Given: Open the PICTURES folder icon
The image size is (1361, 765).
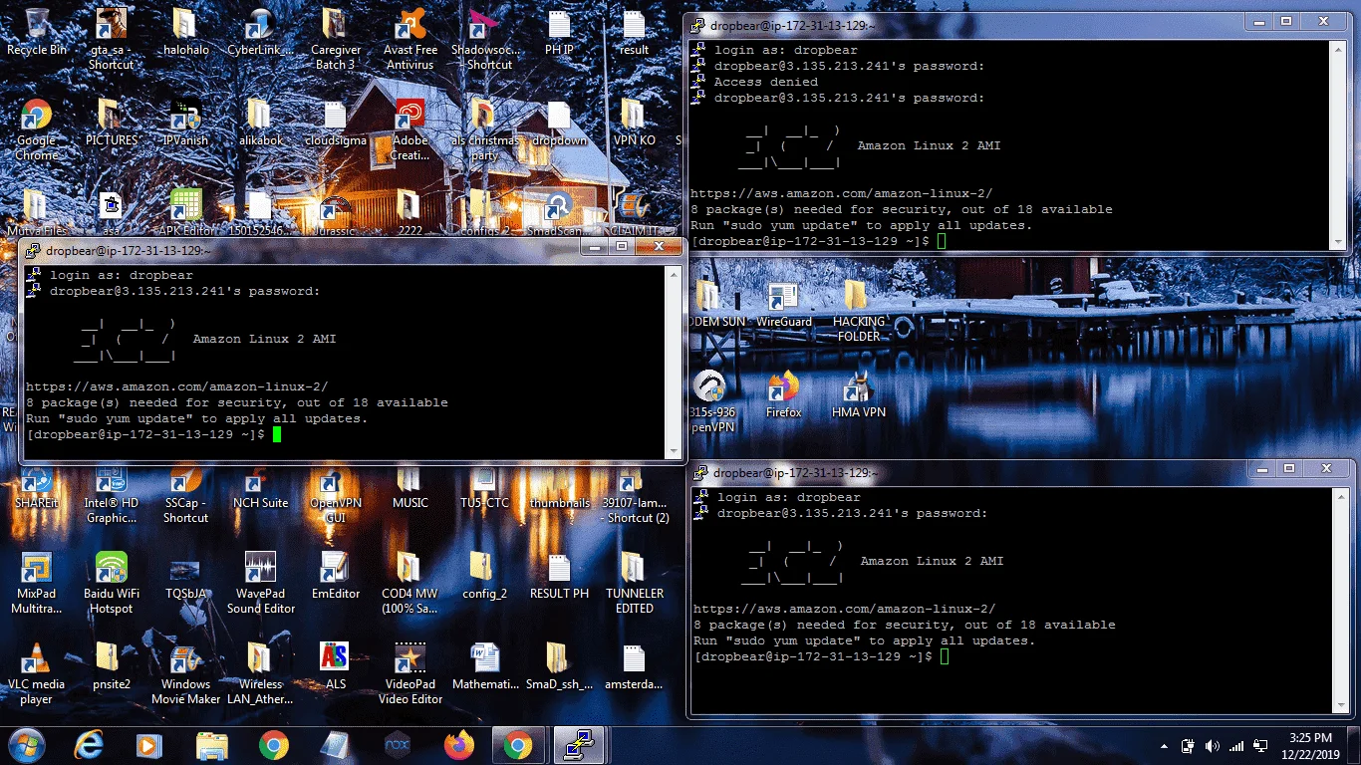Looking at the screenshot, I should 112,124.
